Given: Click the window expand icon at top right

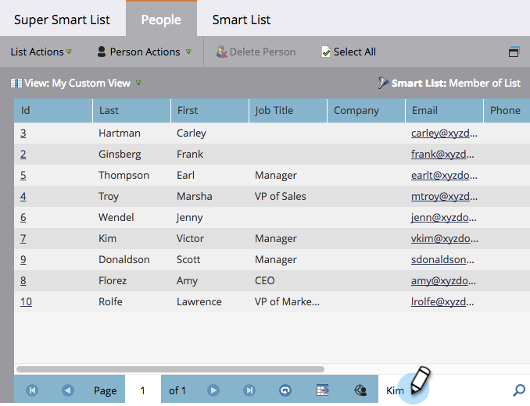Looking at the screenshot, I should tap(514, 52).
